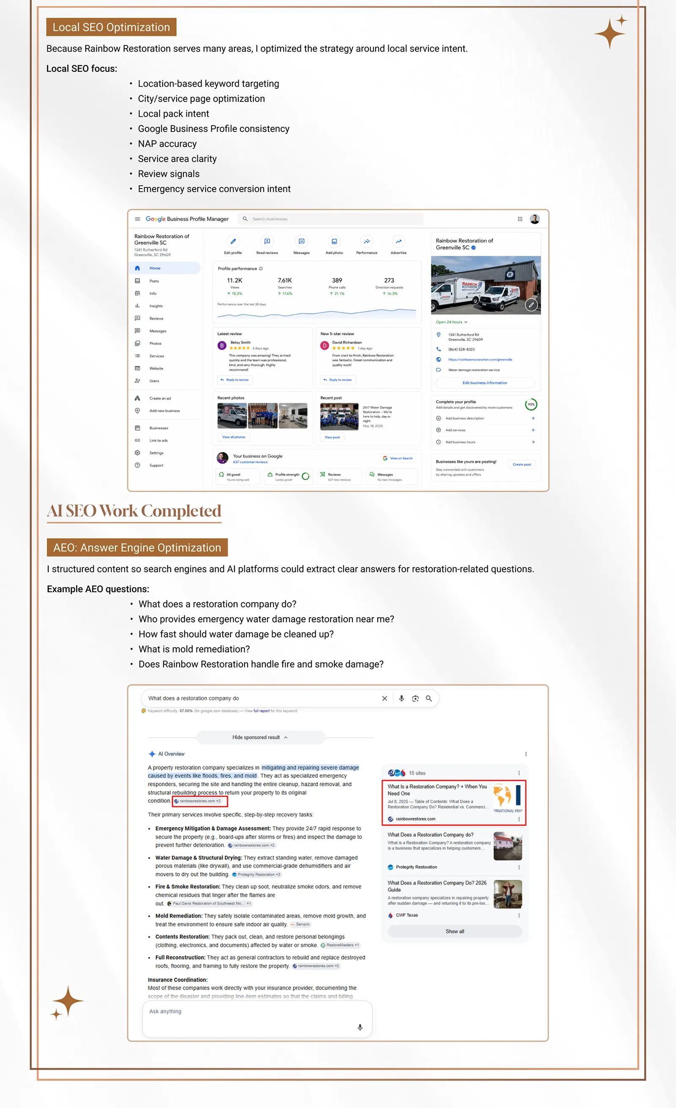Image resolution: width=676 pixels, height=1108 pixels.
Task: Click the Messages quick action icon
Action: click(302, 241)
